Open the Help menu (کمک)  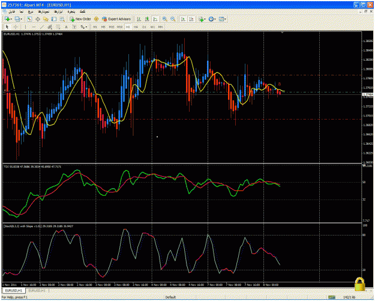coord(82,11)
